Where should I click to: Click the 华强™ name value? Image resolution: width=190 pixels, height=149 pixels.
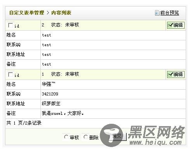[x=49, y=84]
